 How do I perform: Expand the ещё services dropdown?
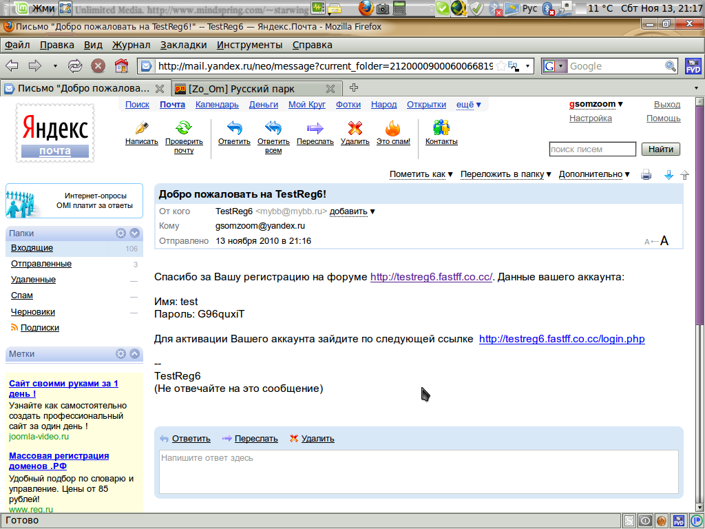pos(468,105)
